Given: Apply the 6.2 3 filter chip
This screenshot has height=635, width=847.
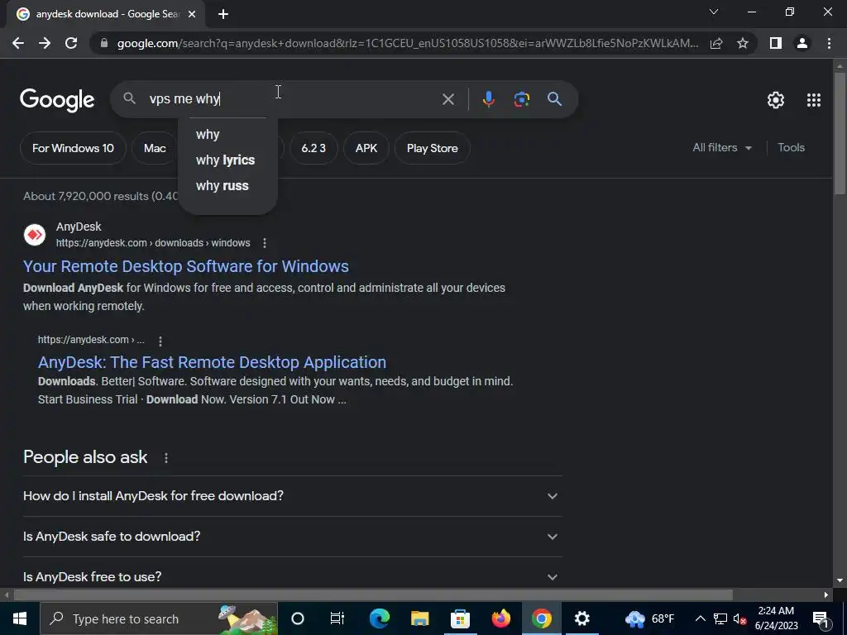Looking at the screenshot, I should pos(313,148).
